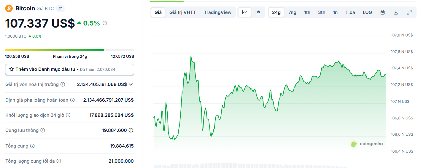Screen dimensions: 421x168
Task: Open the calendar date range picker
Action: pyautogui.click(x=382, y=12)
